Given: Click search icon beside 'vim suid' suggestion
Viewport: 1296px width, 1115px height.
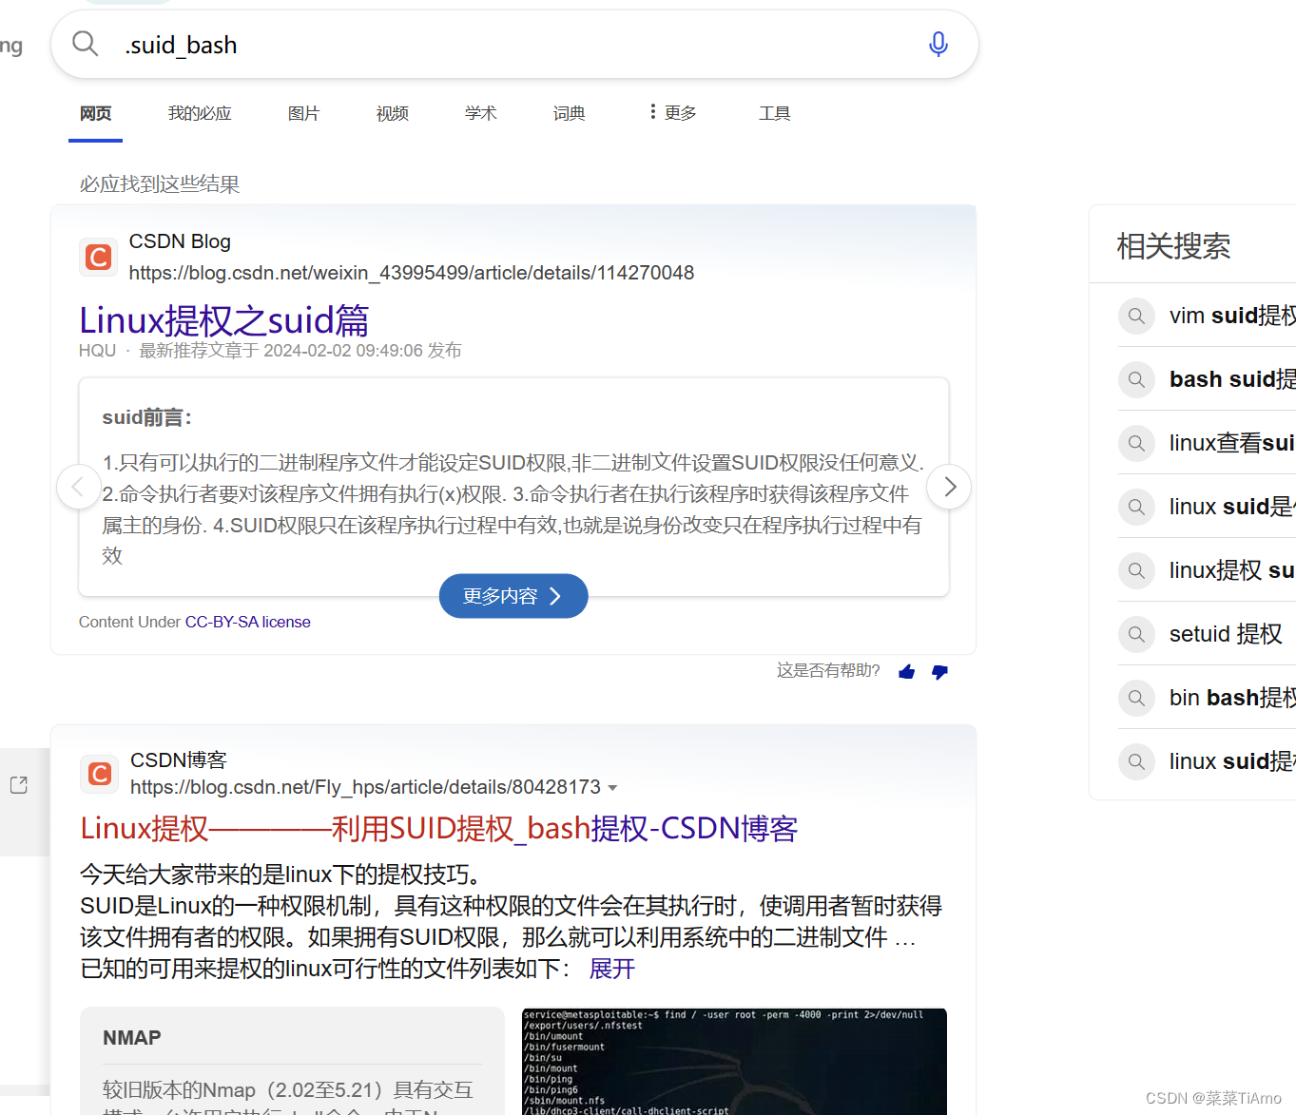Looking at the screenshot, I should 1136,316.
